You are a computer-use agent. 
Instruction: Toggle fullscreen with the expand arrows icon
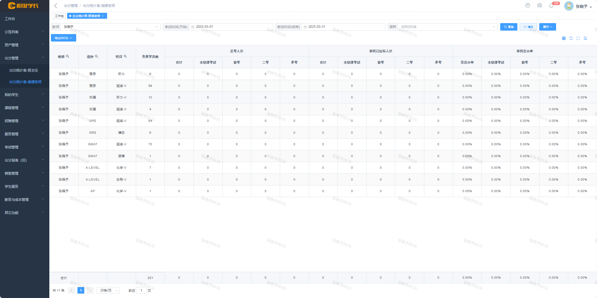click(578, 38)
